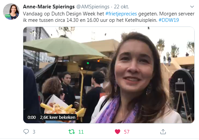Open the @AMSpierings handle link
199x140 pixels.
[93, 7]
